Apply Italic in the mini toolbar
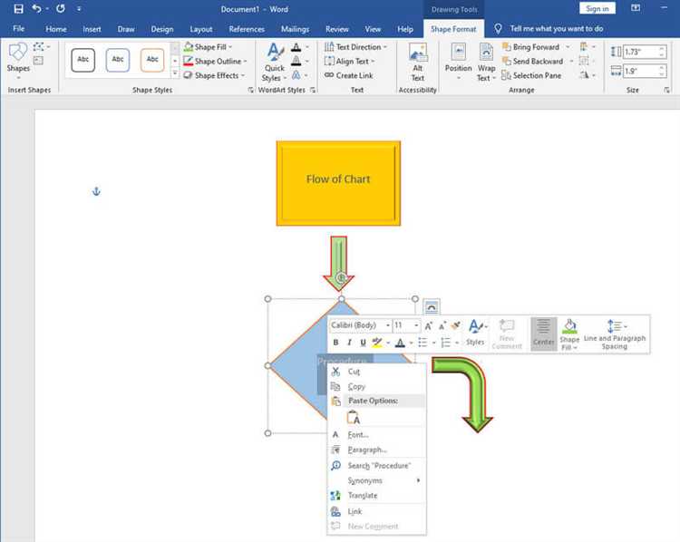The width and height of the screenshot is (680, 542). [x=349, y=343]
